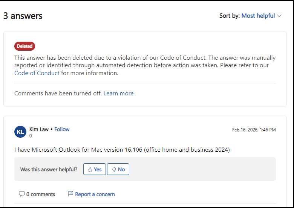The height and width of the screenshot is (208, 294).
Task: Click the red Deleted badge
Action: pos(24,46)
